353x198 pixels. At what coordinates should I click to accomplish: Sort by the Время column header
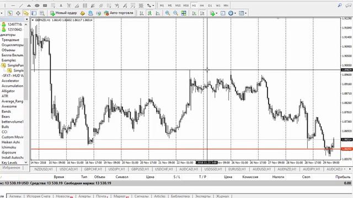point(59,177)
